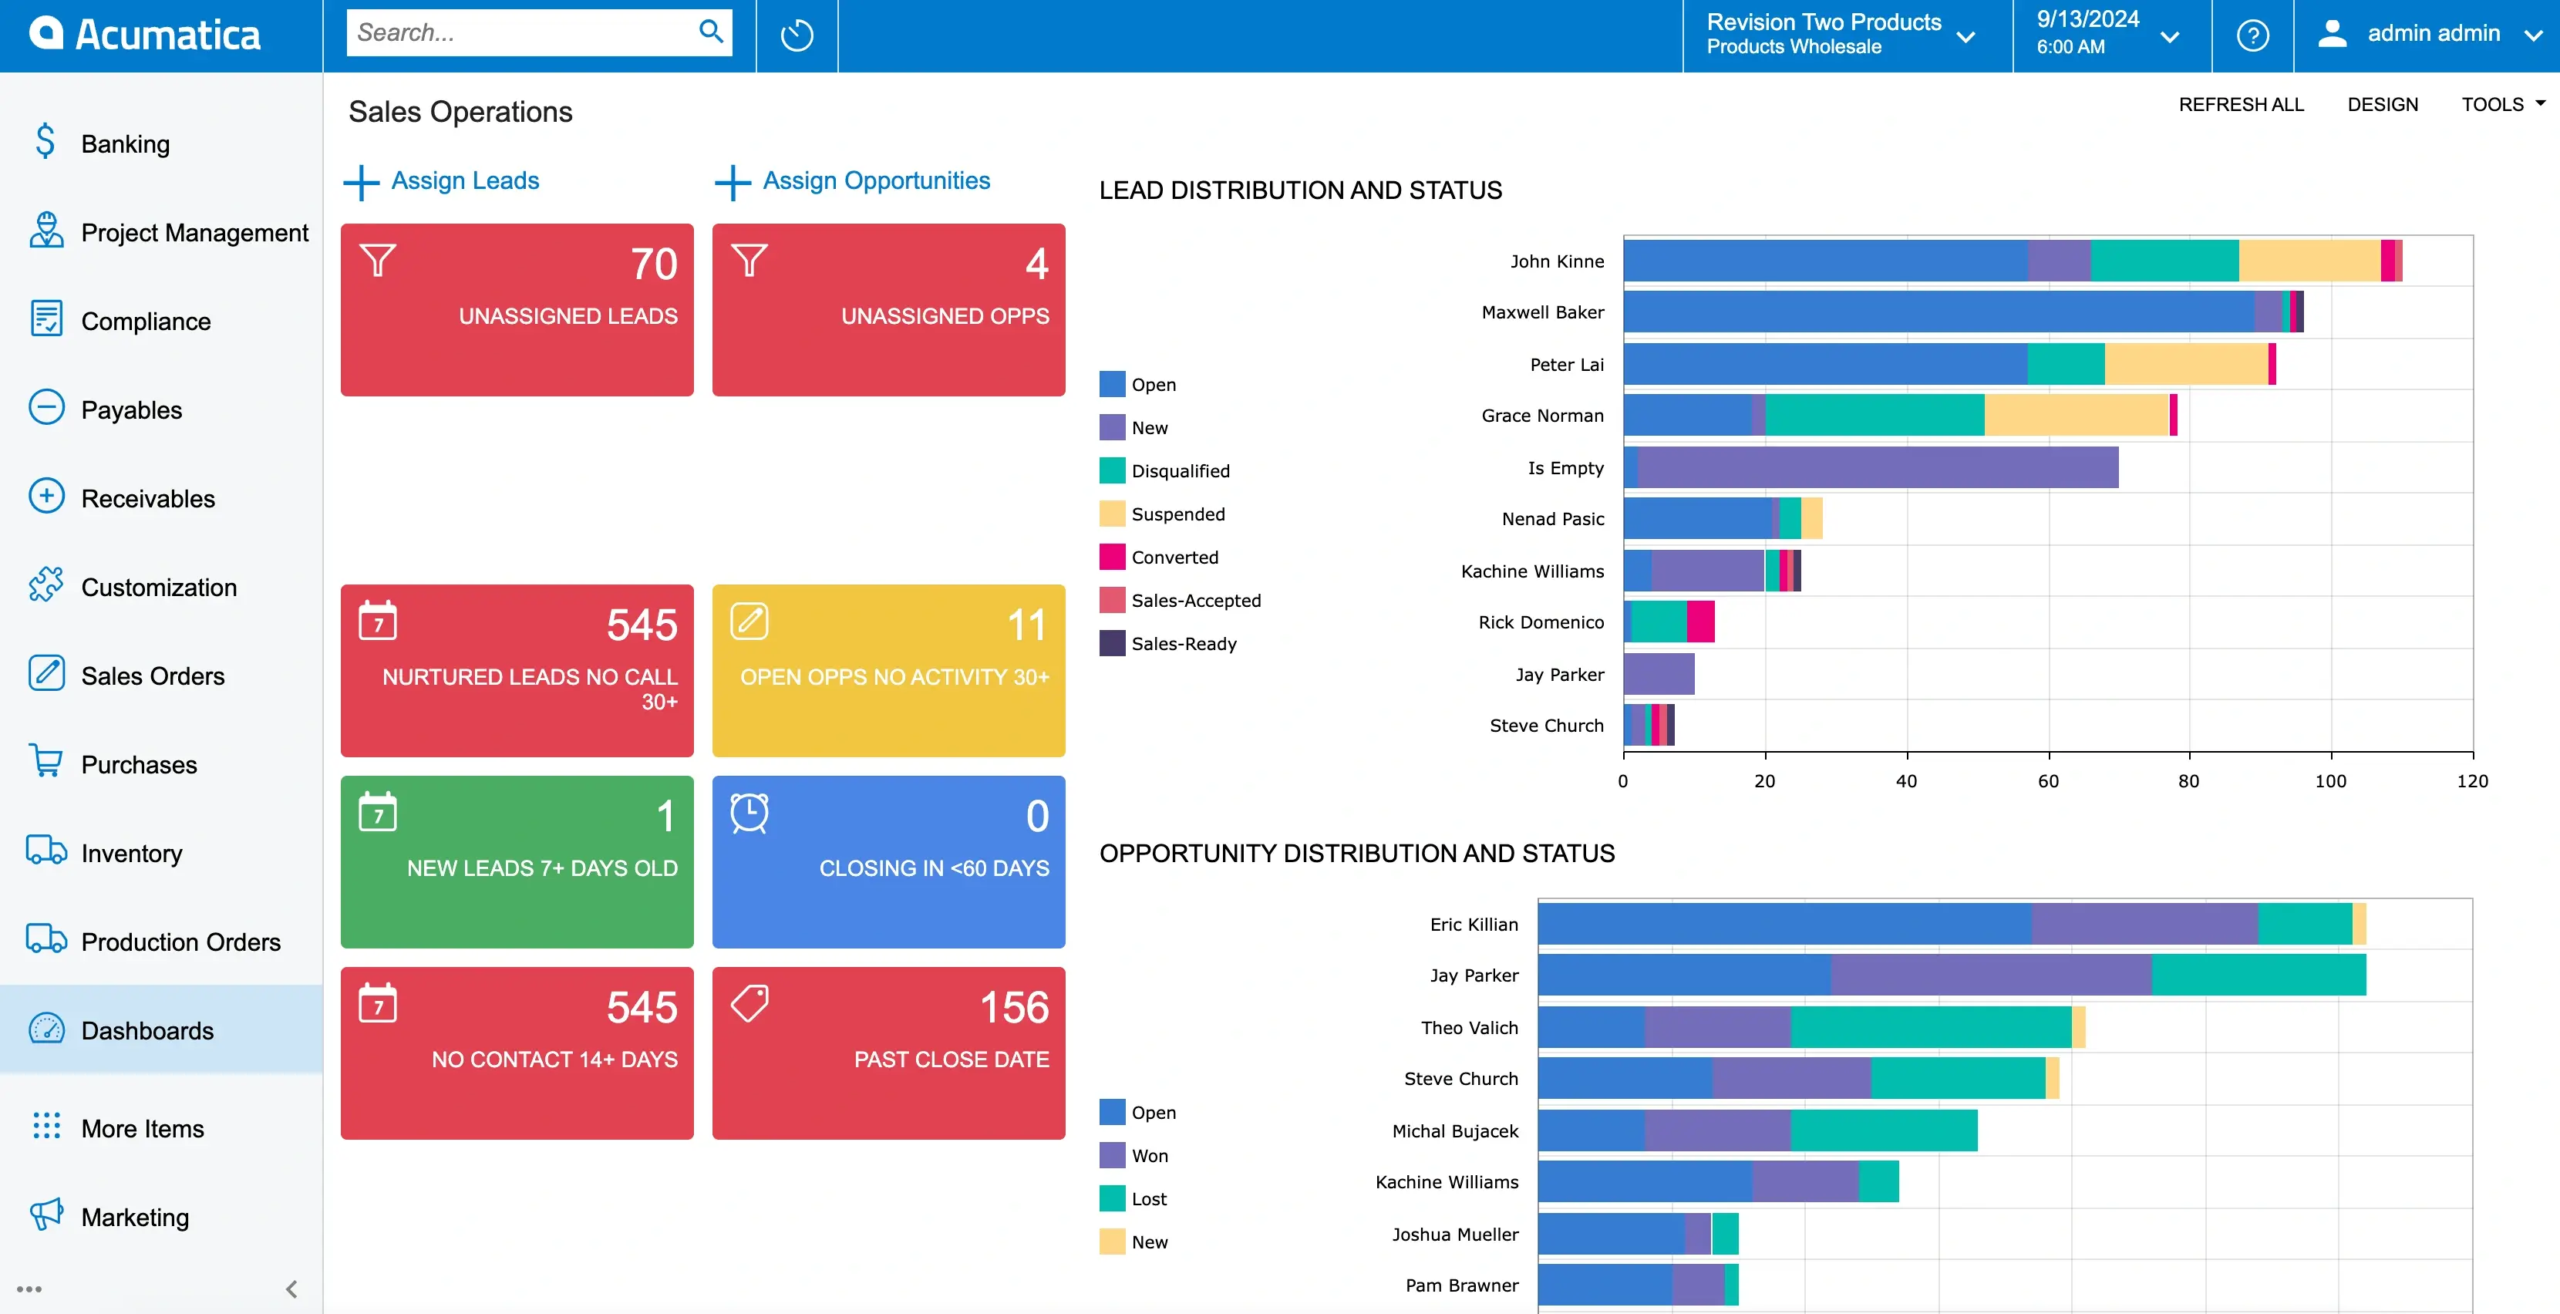Screen dimensions: 2560x1314
Task: Click DESIGN in the dashboard toolbar
Action: point(2382,104)
